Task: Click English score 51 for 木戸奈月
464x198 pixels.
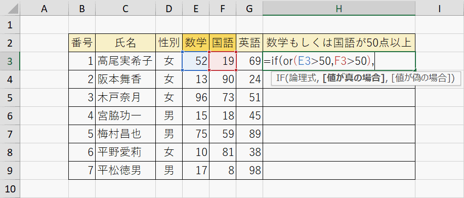Action: [x=249, y=97]
